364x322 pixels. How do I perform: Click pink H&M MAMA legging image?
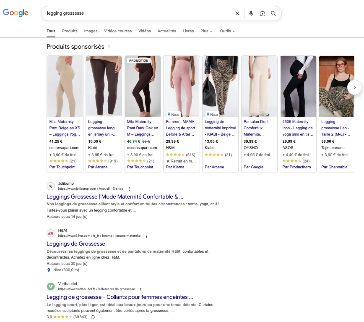182,86
